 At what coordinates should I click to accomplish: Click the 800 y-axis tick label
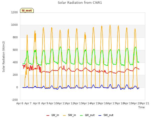pyautogui.click(x=15, y=37)
